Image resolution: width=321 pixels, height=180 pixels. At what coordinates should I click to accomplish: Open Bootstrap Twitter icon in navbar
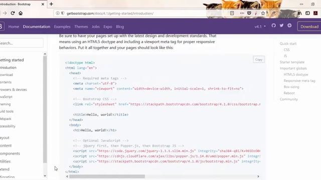pyautogui.click(x=281, y=25)
